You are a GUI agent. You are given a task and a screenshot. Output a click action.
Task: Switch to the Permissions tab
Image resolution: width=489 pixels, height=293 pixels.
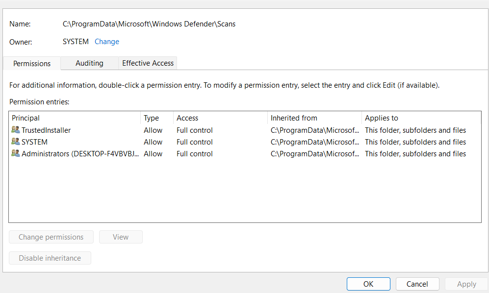pos(32,64)
